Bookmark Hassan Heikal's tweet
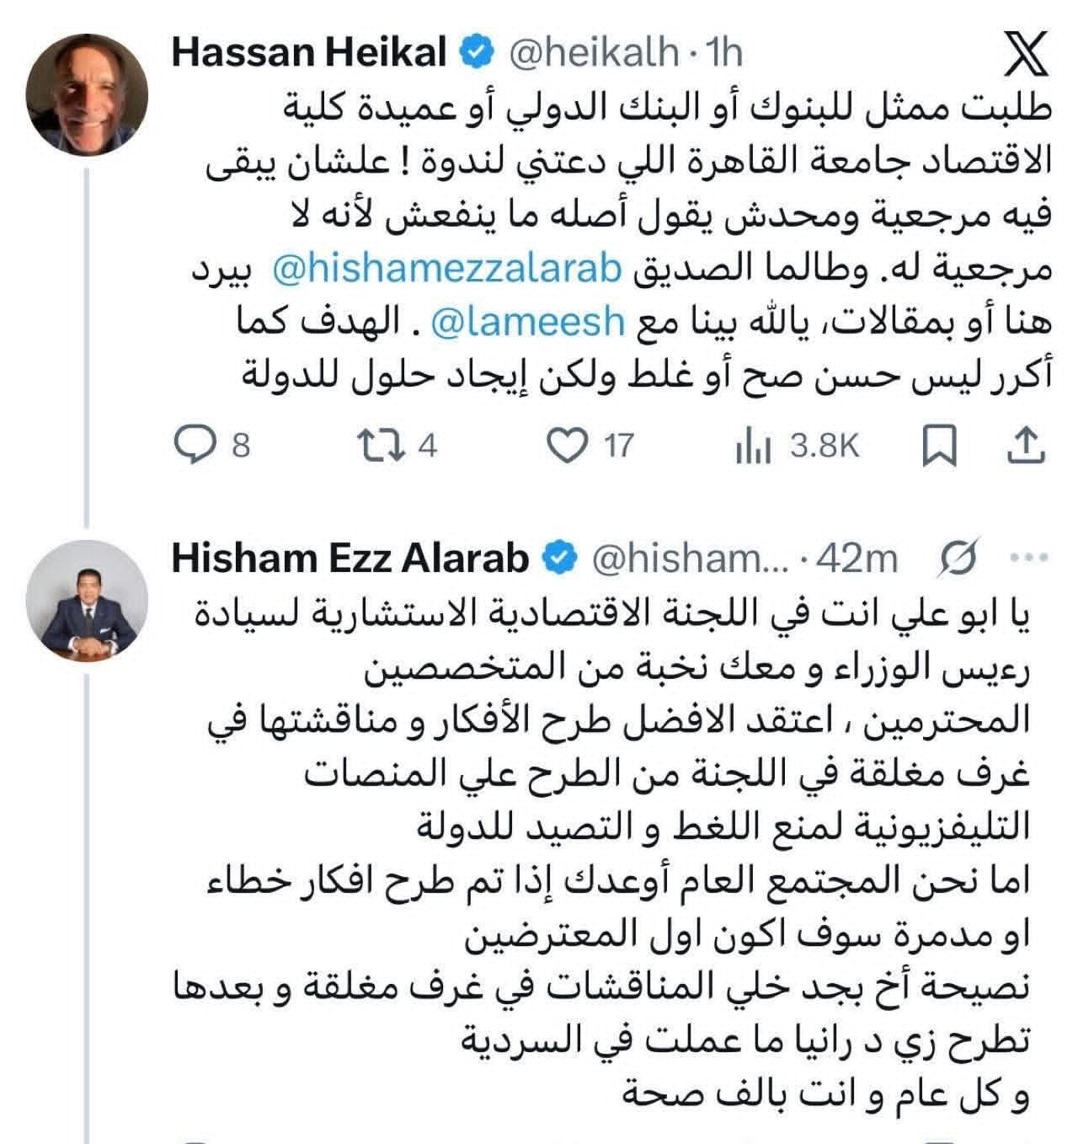1078x1144 pixels. [x=939, y=445]
